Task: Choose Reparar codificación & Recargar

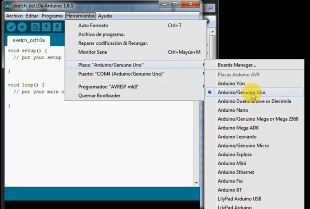Action: point(135,43)
